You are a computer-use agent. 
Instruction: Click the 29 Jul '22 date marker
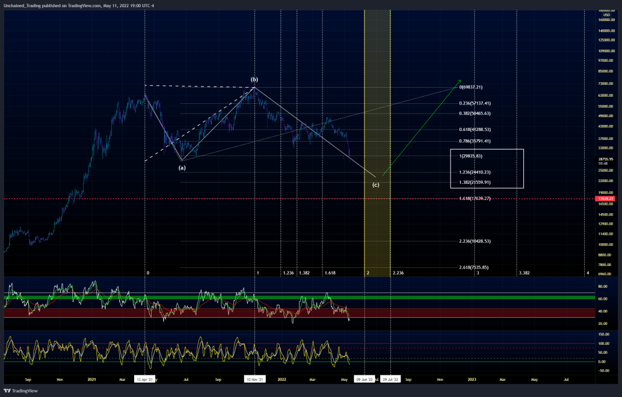pyautogui.click(x=391, y=380)
